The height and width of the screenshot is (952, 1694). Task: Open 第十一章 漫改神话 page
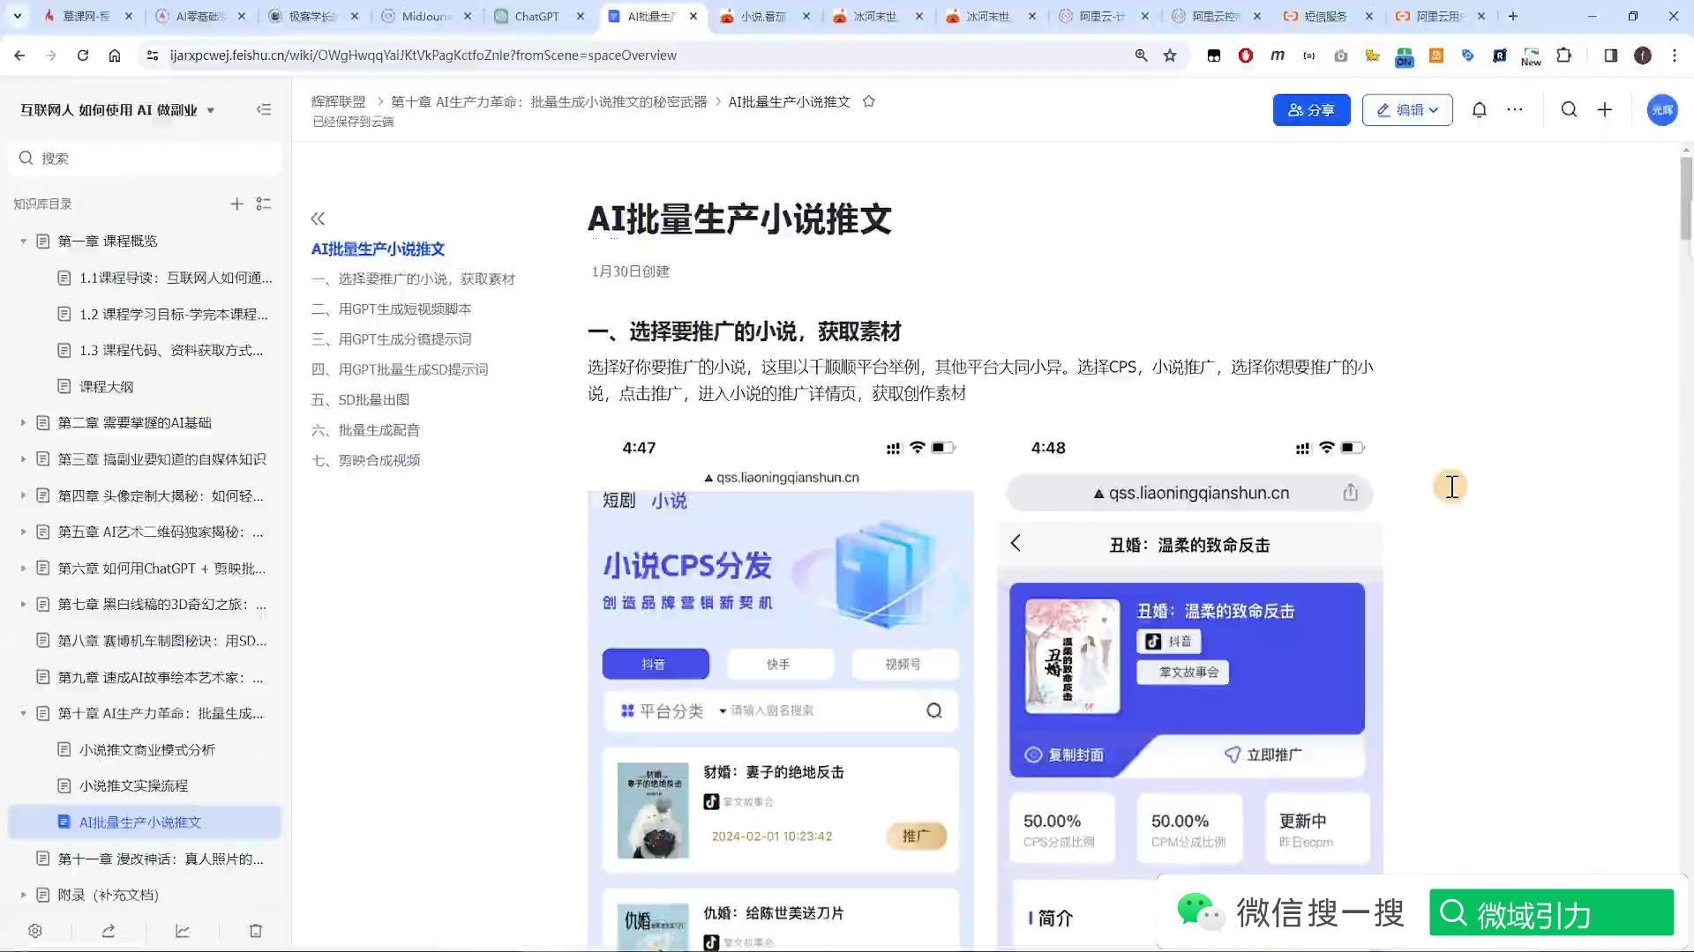(x=161, y=859)
